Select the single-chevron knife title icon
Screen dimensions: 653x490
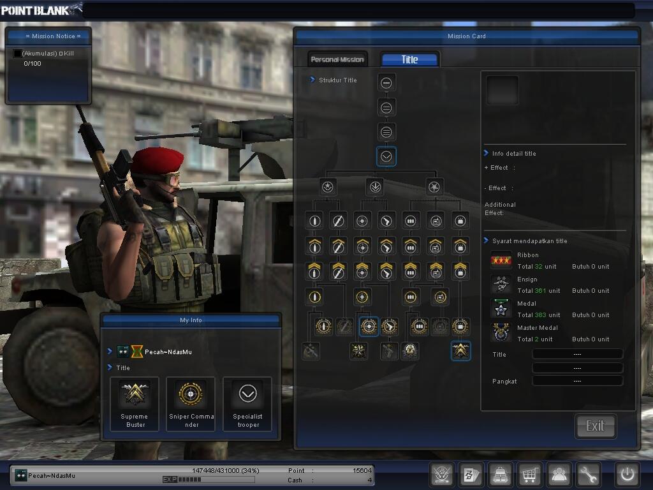tap(338, 246)
